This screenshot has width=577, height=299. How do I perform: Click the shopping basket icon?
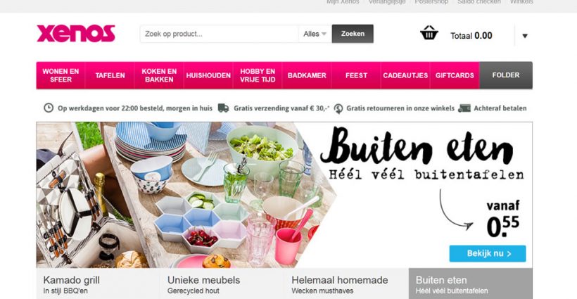(429, 33)
